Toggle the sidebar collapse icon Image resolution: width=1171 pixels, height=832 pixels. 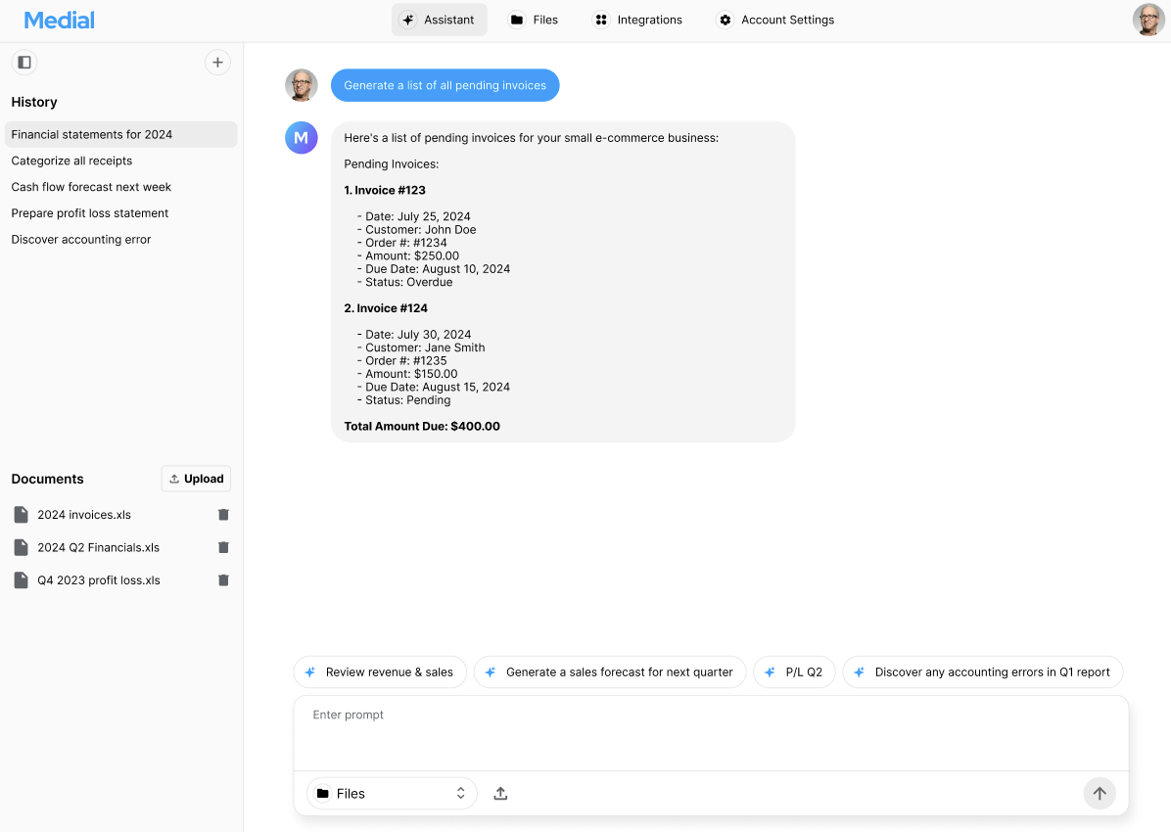click(x=24, y=63)
